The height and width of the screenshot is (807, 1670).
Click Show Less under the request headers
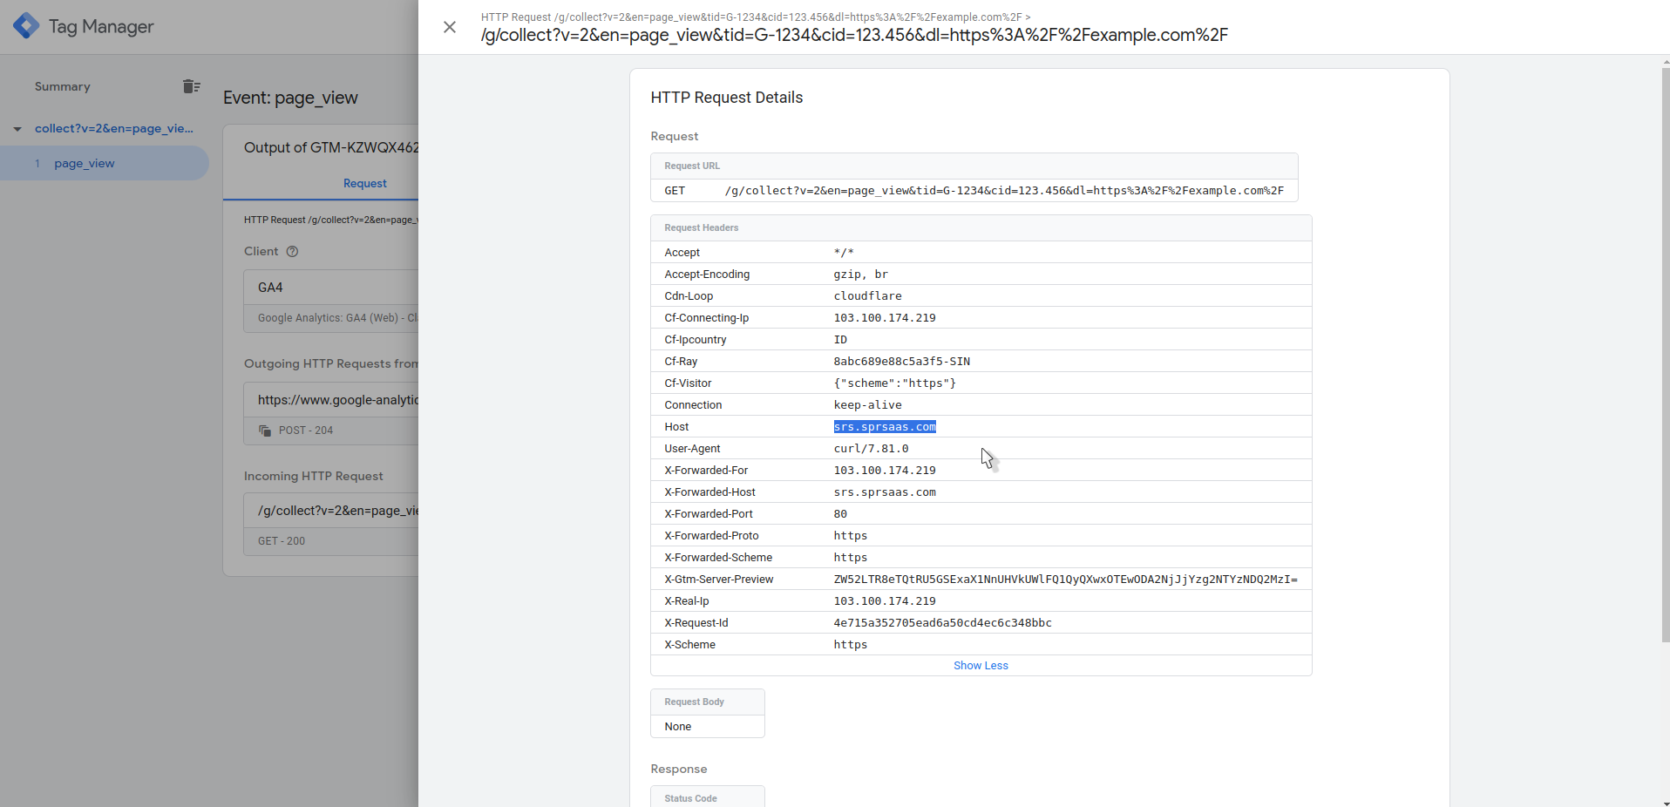[x=981, y=665]
